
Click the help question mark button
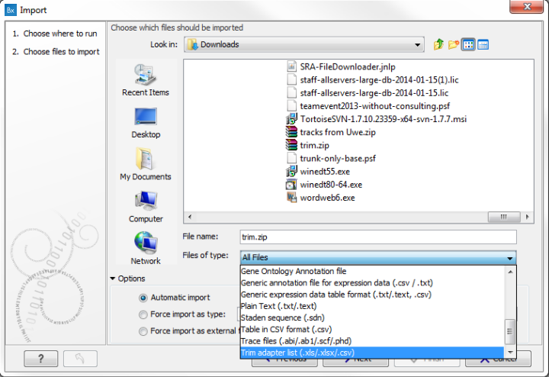pyautogui.click(x=41, y=359)
